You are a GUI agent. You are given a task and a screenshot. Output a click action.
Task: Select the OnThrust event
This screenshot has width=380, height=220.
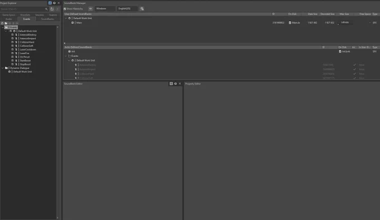pos(25,57)
